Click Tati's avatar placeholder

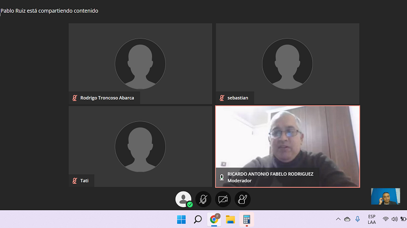click(140, 146)
